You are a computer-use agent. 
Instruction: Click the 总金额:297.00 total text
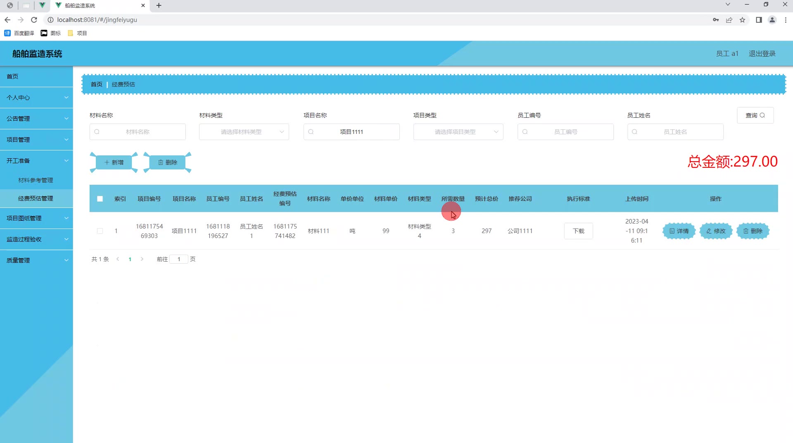pyautogui.click(x=733, y=162)
